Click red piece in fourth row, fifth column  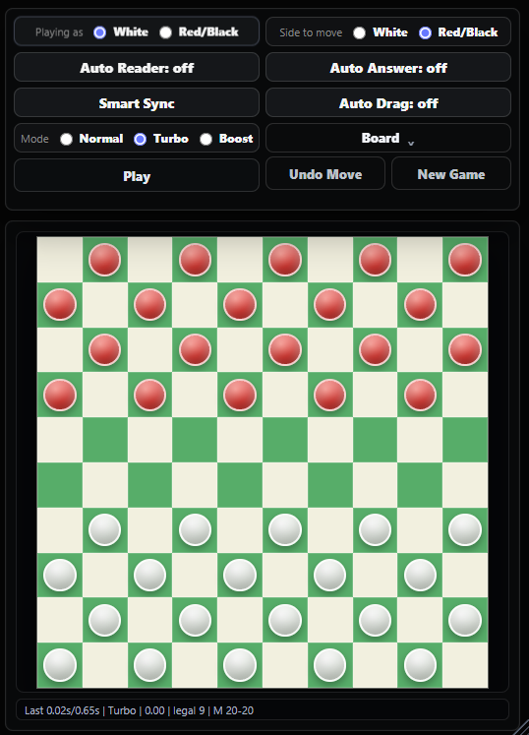tap(240, 395)
